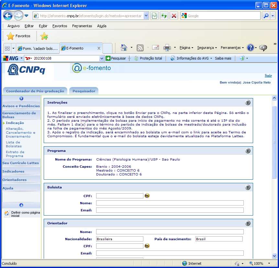
Task: Open the Página command bar menu
Action: click(186, 48)
